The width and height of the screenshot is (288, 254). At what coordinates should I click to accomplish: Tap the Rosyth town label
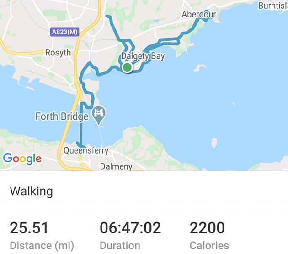point(58,53)
